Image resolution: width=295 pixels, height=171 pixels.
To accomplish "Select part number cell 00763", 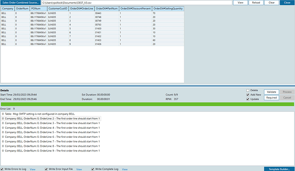I will click(107, 25).
